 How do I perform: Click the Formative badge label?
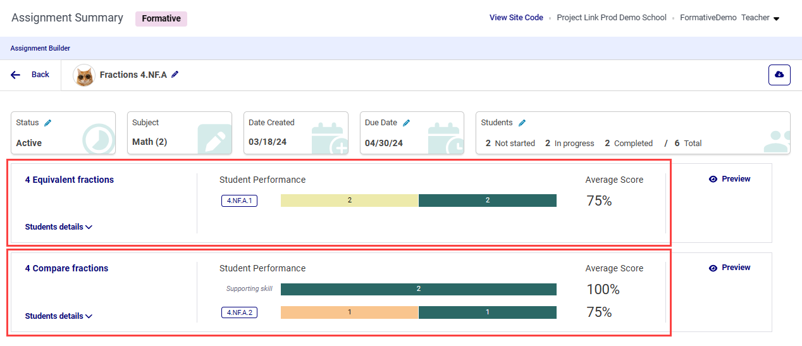161,18
